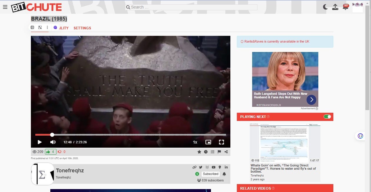Screen dimensions: 371x192
Task: Click the RELATED VIDEOS header
Action: click(285, 188)
